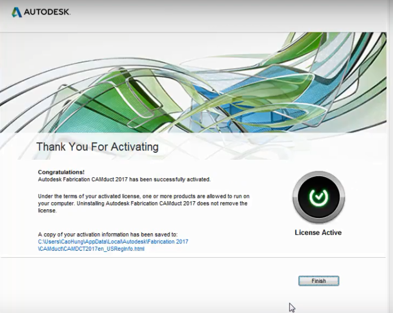Click the 'Under the terms of your activated license' paragraph

point(144,203)
